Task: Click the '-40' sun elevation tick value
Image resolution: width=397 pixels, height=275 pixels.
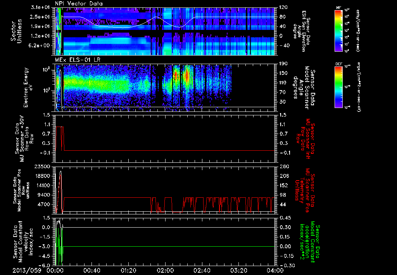Action: [285, 46]
